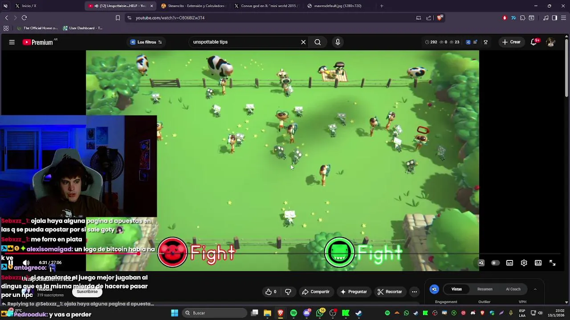The width and height of the screenshot is (570, 320).
Task: Pause the video
Action: [x=10, y=263]
